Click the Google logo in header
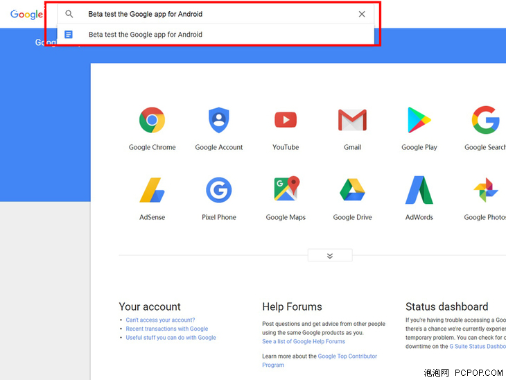 point(26,14)
